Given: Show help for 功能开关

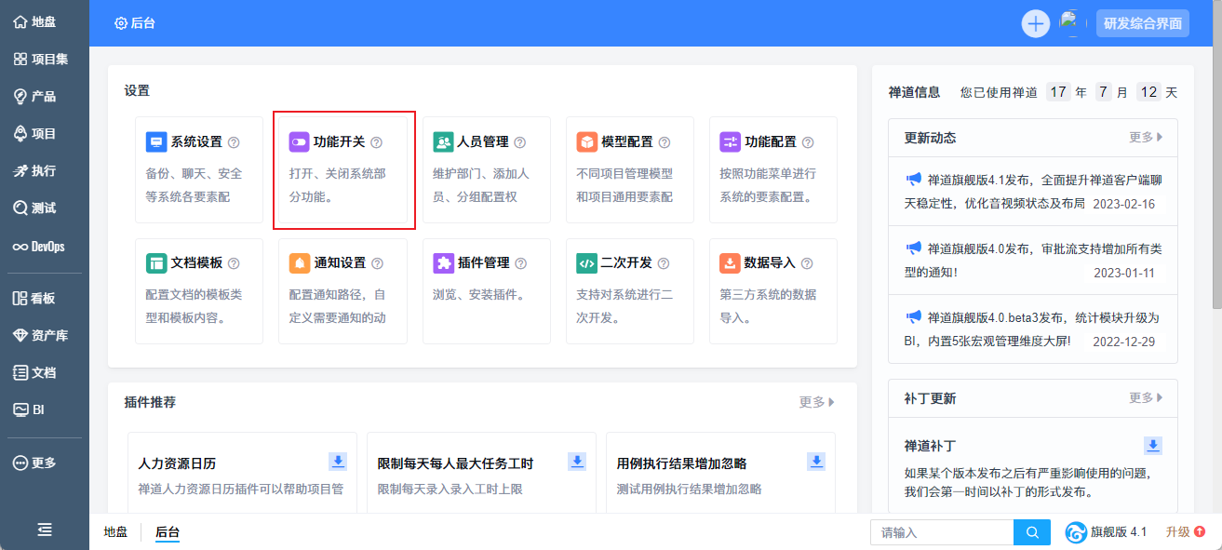Looking at the screenshot, I should 377,142.
